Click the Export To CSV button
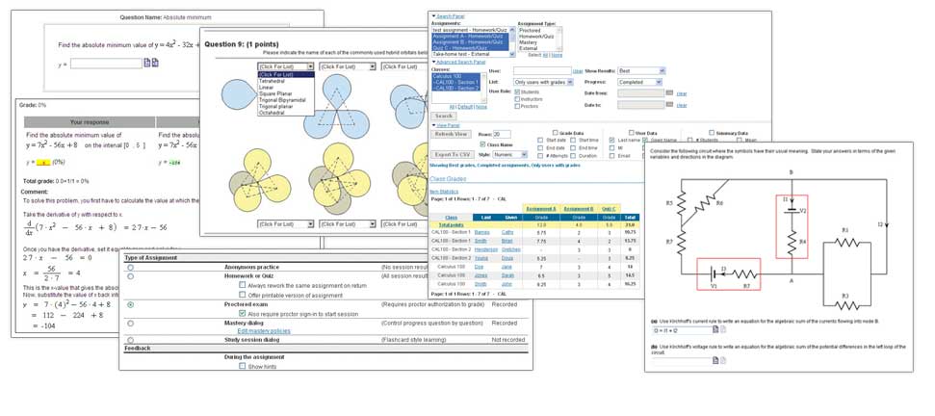 click(451, 154)
